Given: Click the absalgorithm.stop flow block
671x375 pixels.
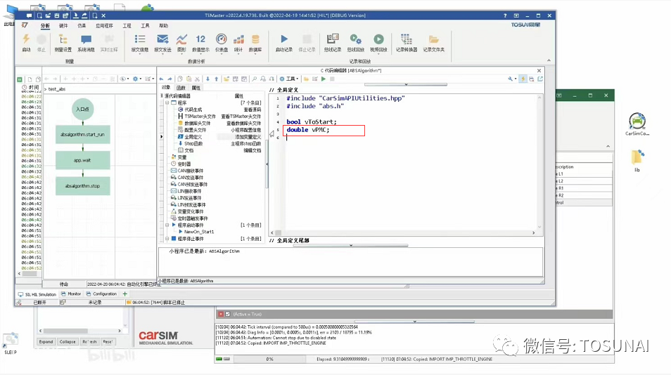Looking at the screenshot, I should (x=82, y=186).
